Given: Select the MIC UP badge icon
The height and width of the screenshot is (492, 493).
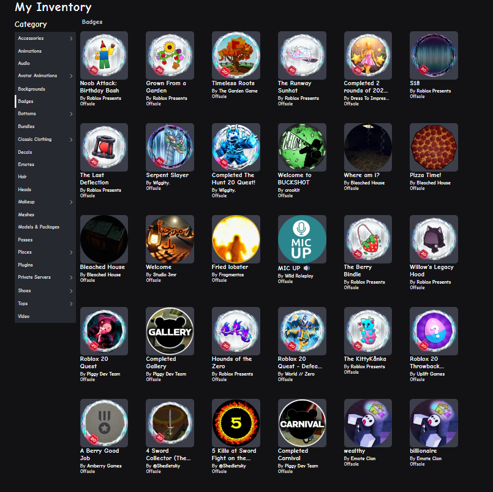Looking at the screenshot, I should (x=302, y=239).
